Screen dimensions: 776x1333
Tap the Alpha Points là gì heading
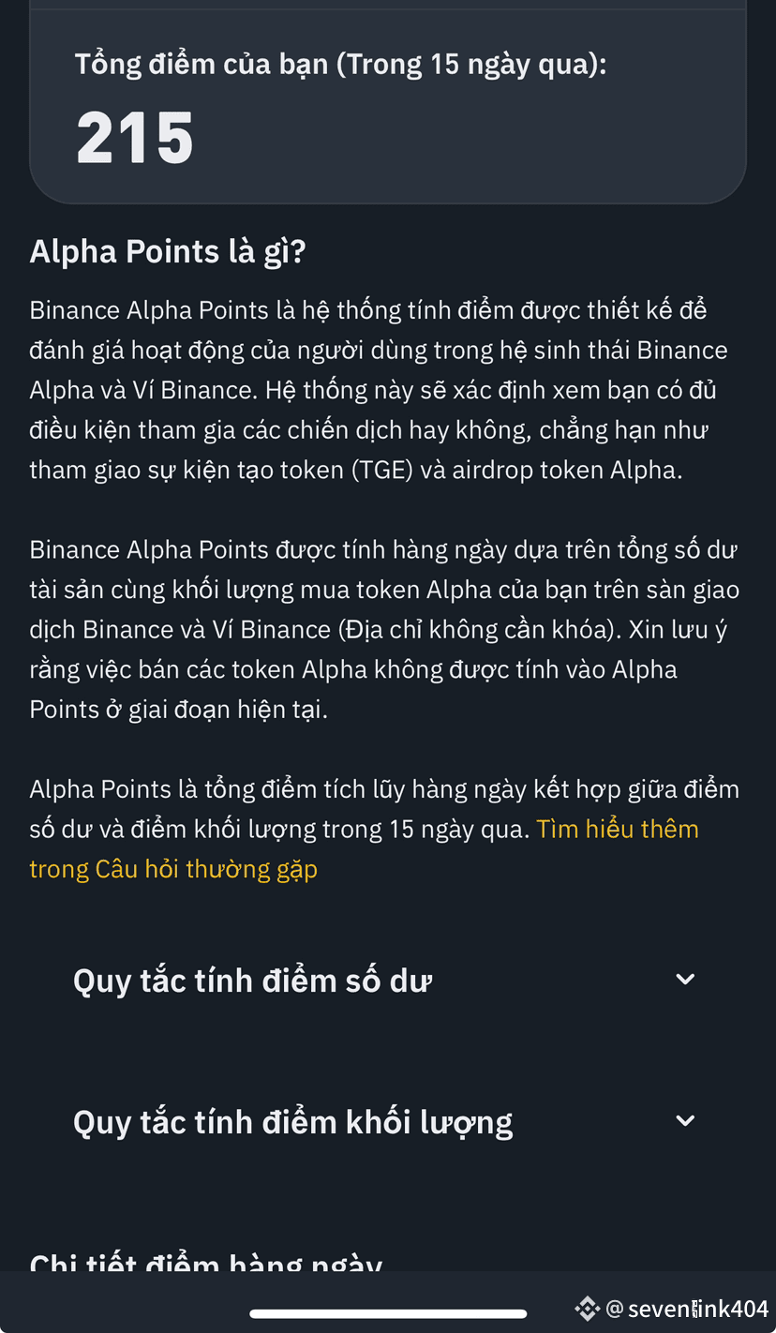click(167, 250)
